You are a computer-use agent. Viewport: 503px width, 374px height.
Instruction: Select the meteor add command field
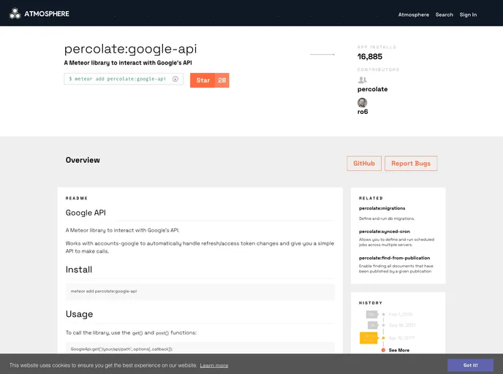pos(124,79)
